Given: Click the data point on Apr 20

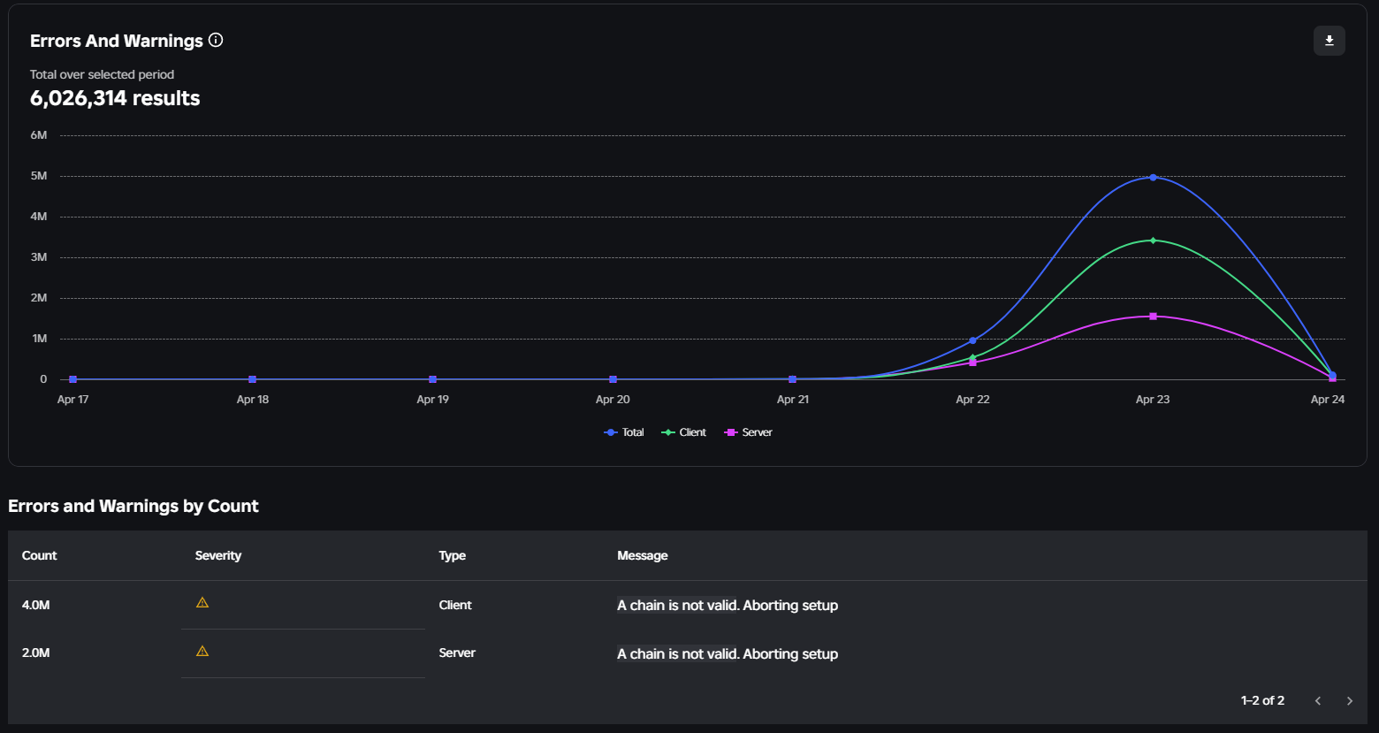Looking at the screenshot, I should [x=613, y=379].
